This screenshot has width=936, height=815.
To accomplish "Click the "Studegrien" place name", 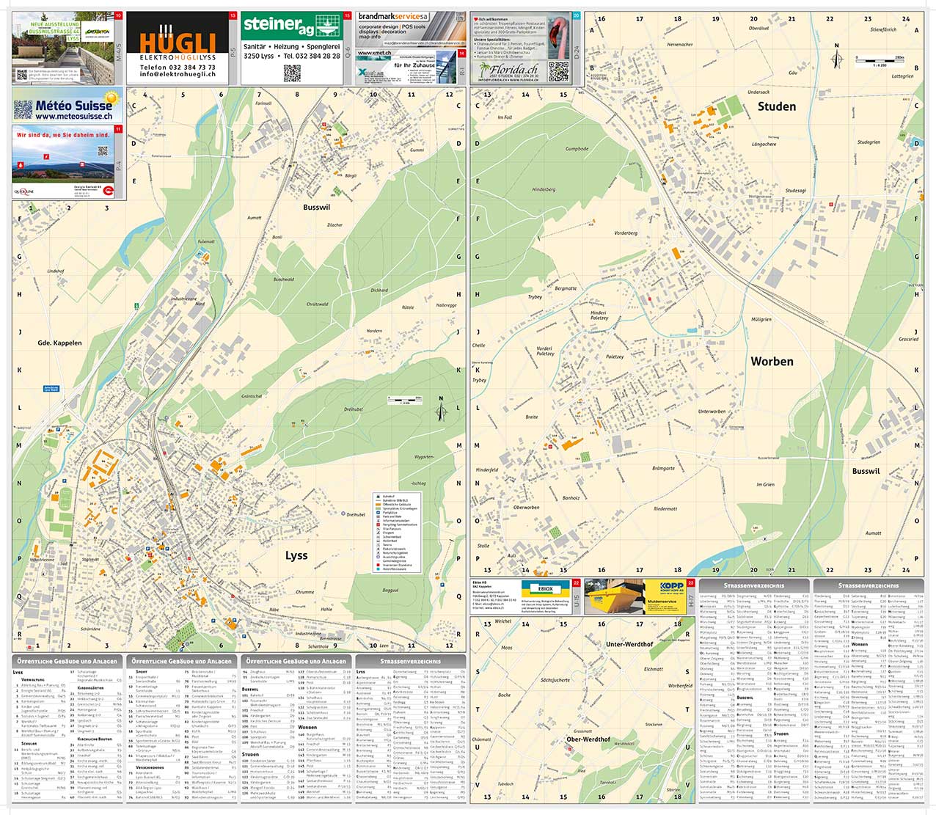I will [869, 142].
